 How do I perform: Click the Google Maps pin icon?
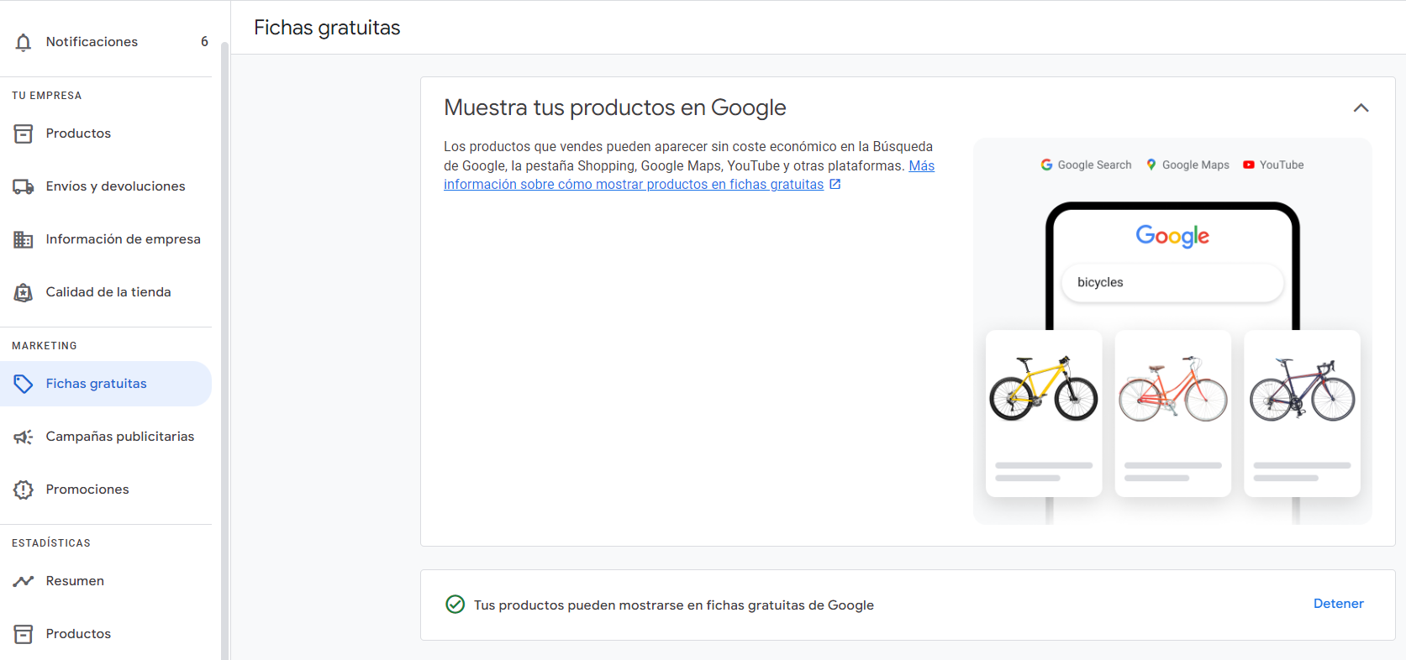point(1151,165)
